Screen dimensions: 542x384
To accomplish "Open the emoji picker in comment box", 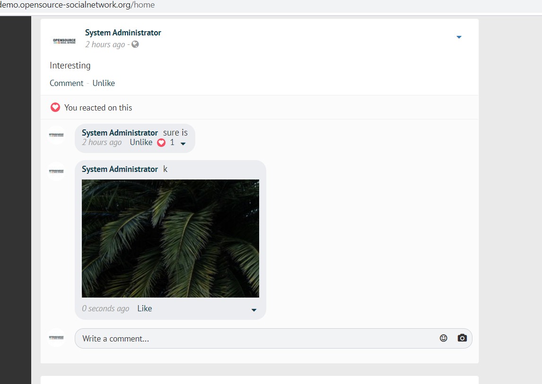I will tap(443, 338).
